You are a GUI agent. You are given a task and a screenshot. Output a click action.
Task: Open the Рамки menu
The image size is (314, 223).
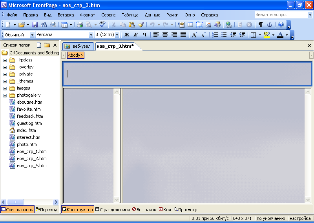pyautogui.click(x=172, y=15)
